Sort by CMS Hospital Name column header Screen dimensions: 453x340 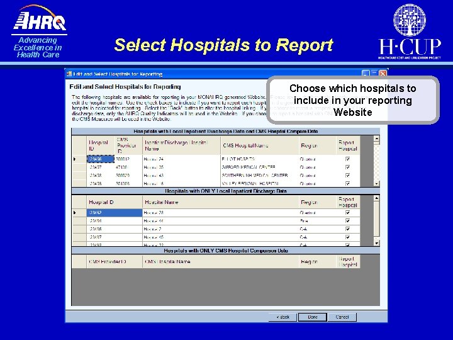259,145
